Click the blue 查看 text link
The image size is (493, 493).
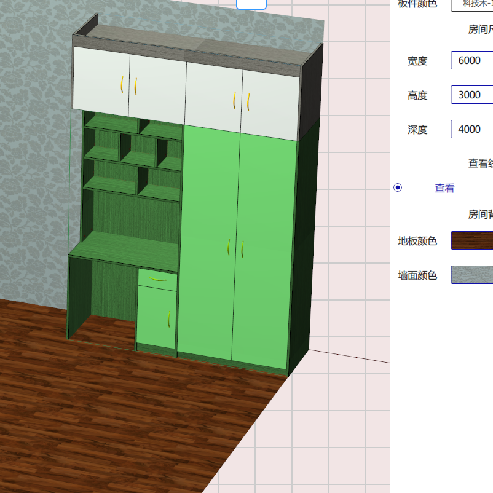tap(444, 189)
